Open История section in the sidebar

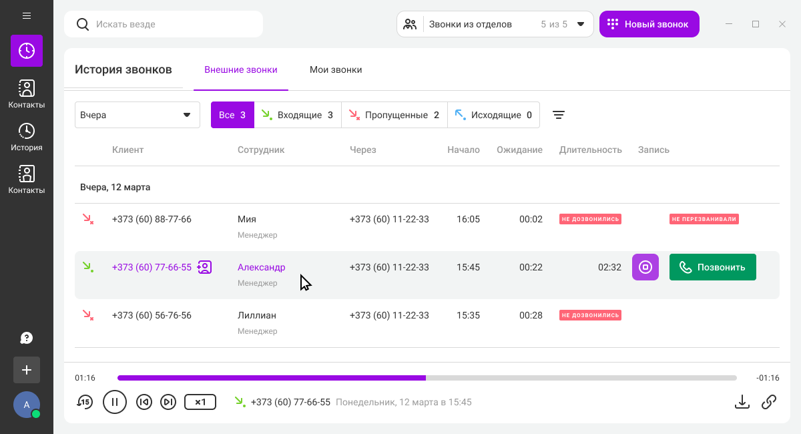[x=27, y=137]
